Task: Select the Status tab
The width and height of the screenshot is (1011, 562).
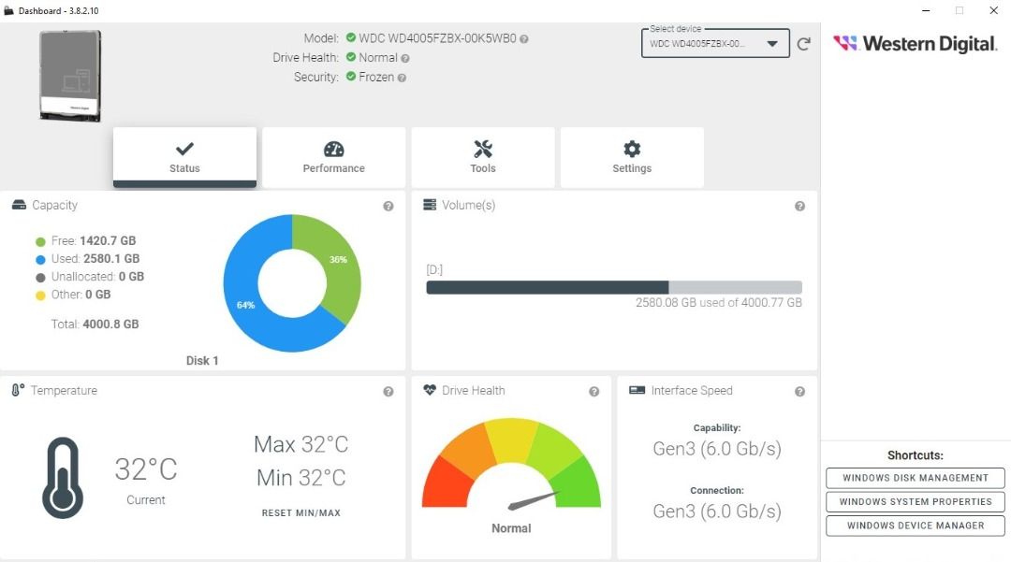Action: (x=184, y=157)
